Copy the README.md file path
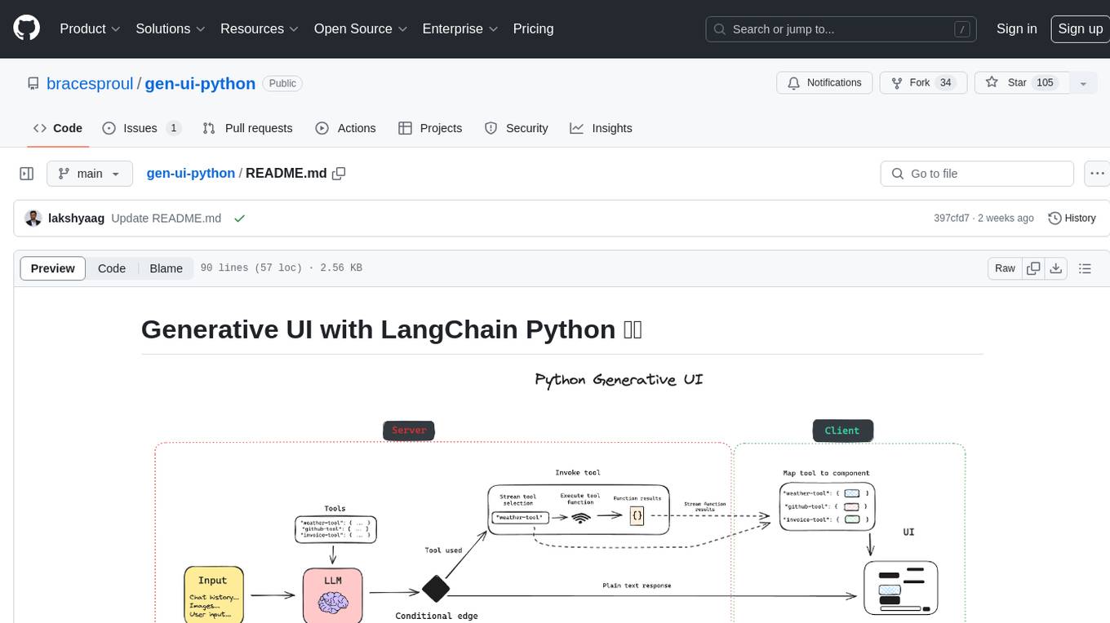This screenshot has width=1110, height=623. [x=339, y=174]
